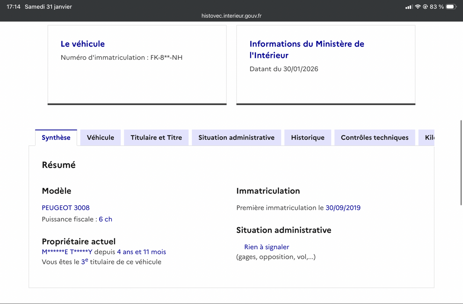The image size is (463, 304).
Task: Click the vertical scrollbar on right edge
Action: [x=461, y=162]
